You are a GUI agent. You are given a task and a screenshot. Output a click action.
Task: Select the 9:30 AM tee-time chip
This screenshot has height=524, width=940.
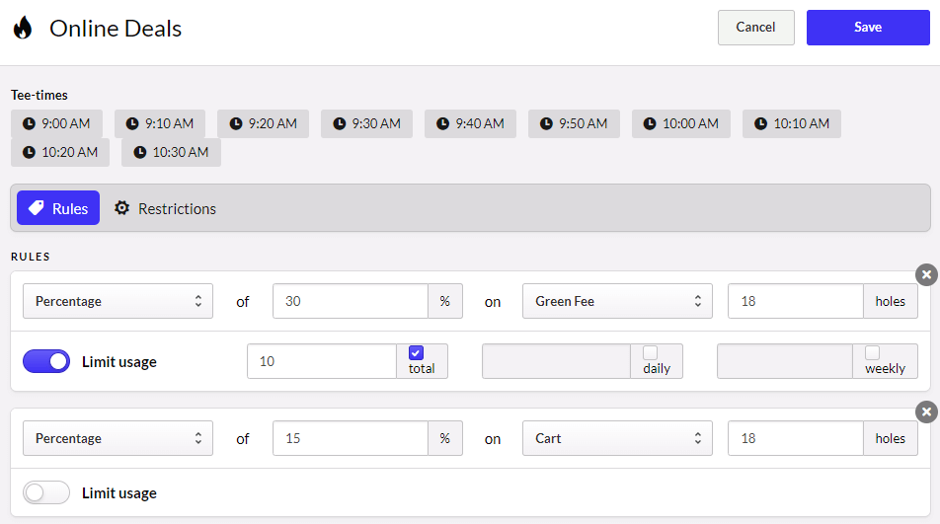click(367, 123)
